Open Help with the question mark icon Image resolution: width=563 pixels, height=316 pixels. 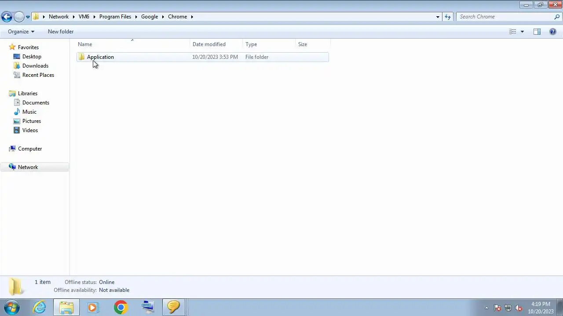(553, 32)
